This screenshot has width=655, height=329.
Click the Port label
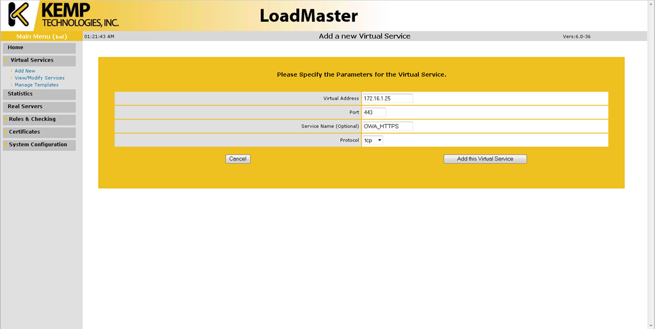[354, 113]
